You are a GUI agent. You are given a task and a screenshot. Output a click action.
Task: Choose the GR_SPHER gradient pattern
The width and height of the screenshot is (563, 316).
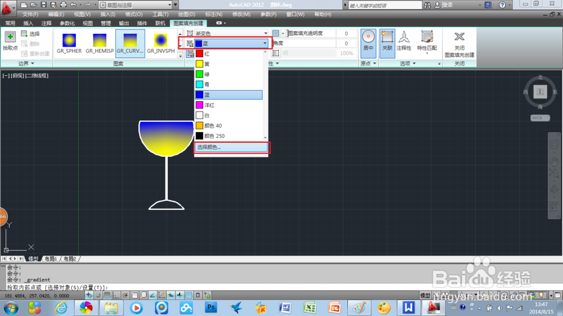coord(69,43)
